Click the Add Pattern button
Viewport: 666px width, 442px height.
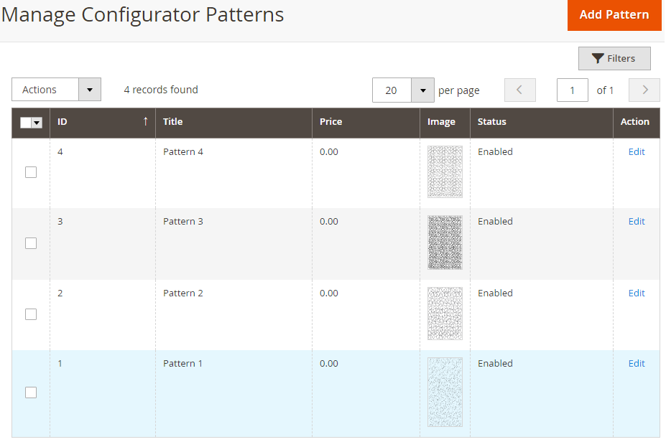614,15
